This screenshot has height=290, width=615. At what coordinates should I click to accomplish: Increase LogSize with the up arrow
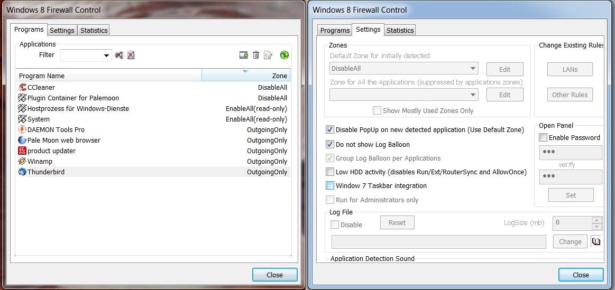point(596,220)
